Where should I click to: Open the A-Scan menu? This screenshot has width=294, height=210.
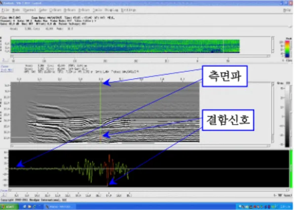84,10
